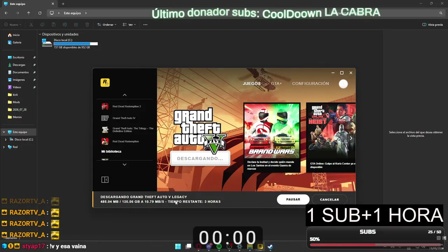Open the See more options ellipsis in Explorer

pos(145,24)
